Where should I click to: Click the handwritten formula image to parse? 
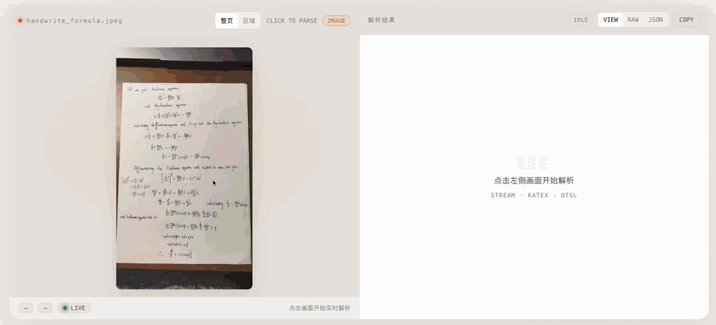[x=184, y=168]
